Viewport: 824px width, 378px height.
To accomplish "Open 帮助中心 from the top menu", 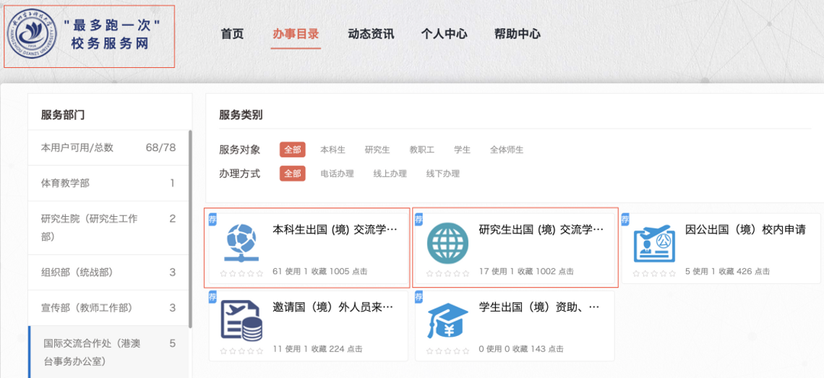I will pos(517,34).
